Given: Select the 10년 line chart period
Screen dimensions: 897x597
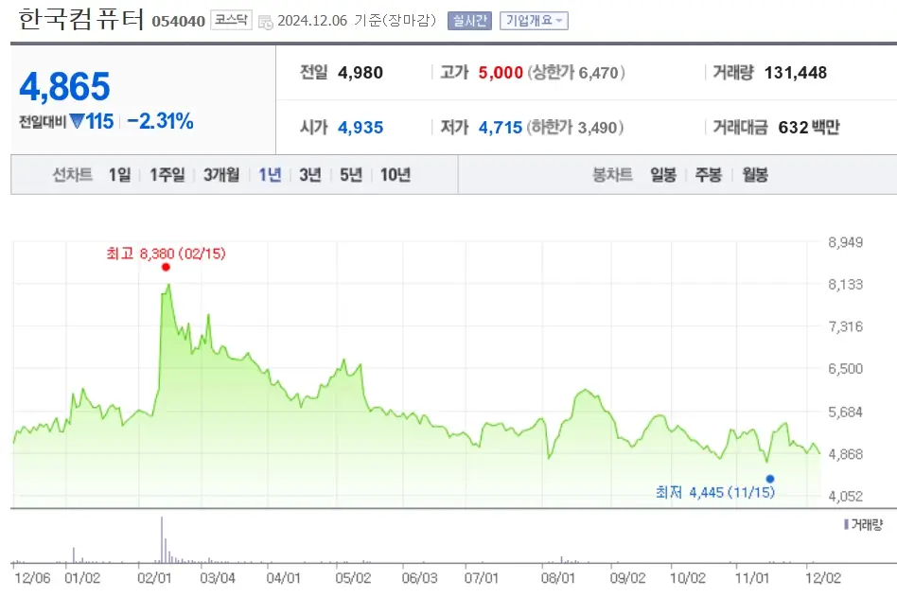Looking at the screenshot, I should (396, 174).
